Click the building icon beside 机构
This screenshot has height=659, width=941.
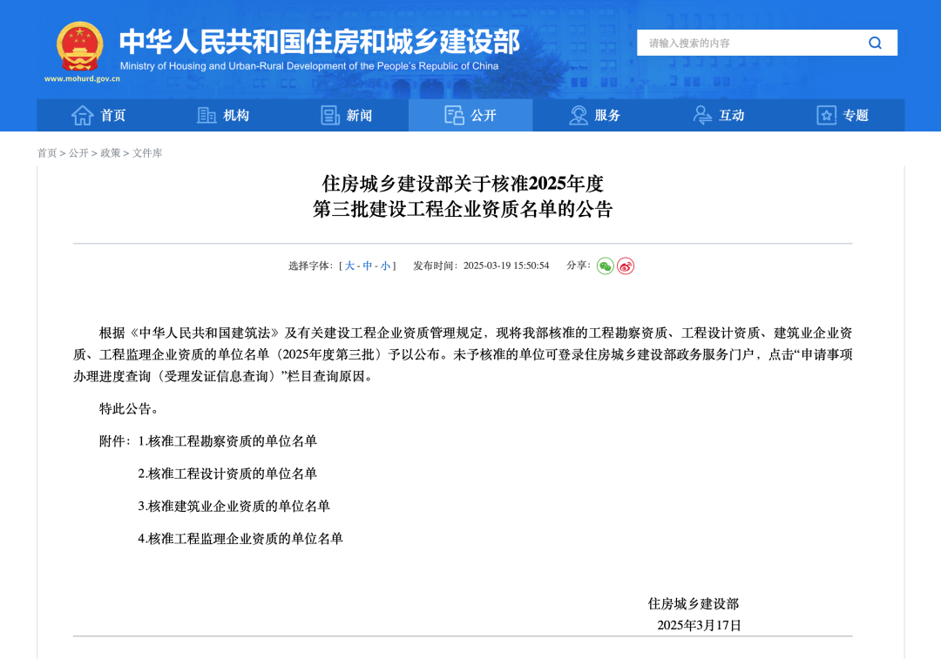[x=206, y=115]
